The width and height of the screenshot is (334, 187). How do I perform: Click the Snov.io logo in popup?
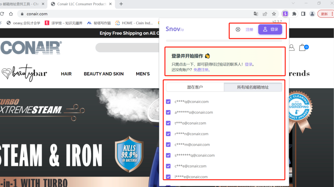(175, 29)
